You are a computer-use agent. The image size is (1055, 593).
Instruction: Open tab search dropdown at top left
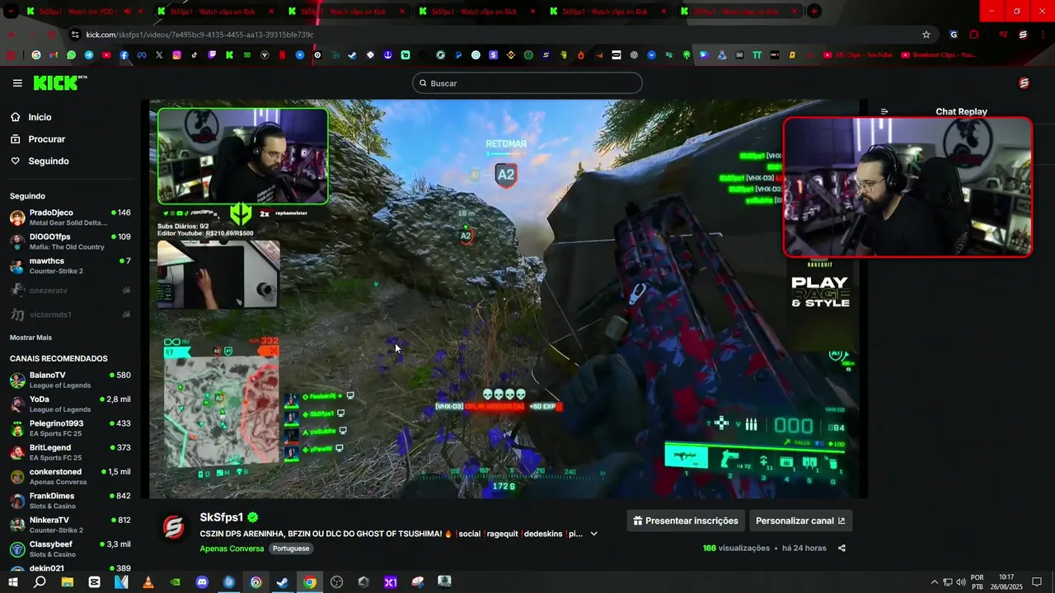pos(11,12)
